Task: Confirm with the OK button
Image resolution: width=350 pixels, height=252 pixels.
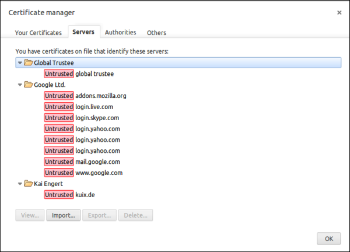Action: pyautogui.click(x=329, y=239)
